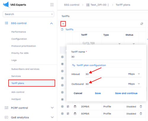Collapse the SSG control section
Viewport: 148px width, 121px height.
(x=52, y=23)
